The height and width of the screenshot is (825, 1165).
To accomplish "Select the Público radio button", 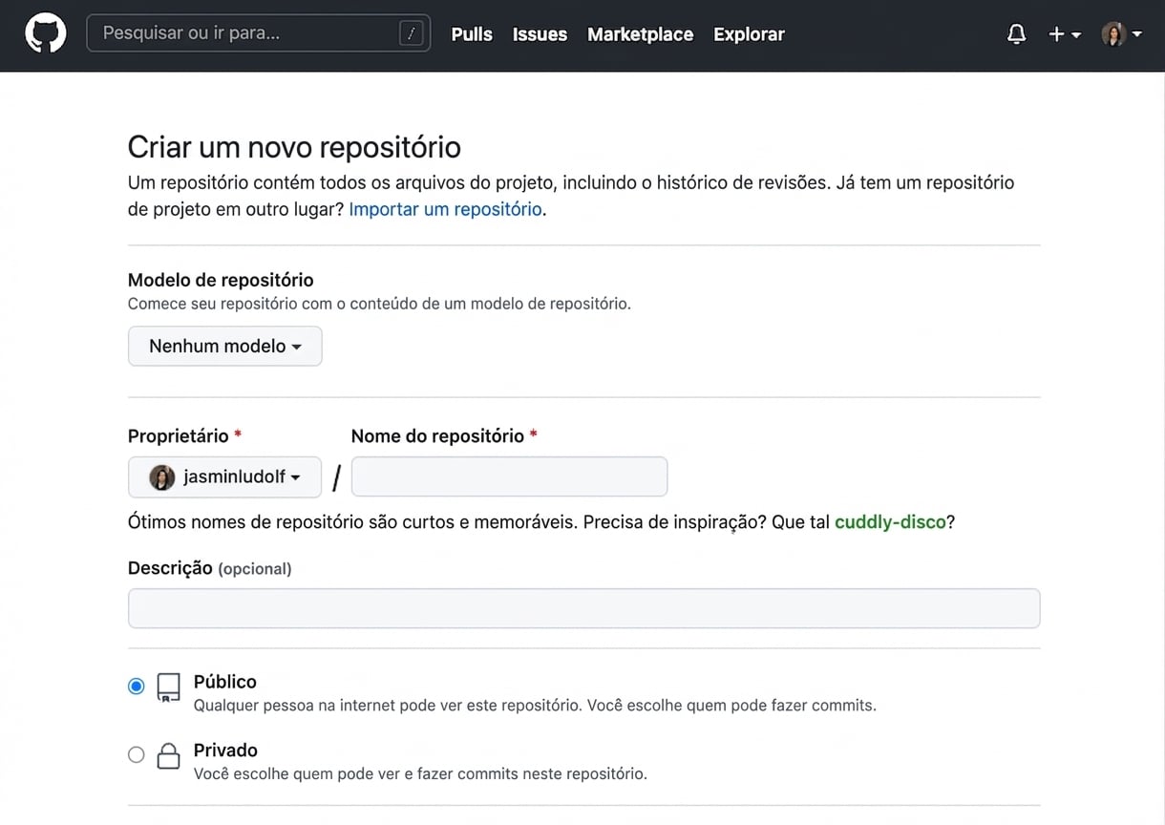I will (x=137, y=686).
